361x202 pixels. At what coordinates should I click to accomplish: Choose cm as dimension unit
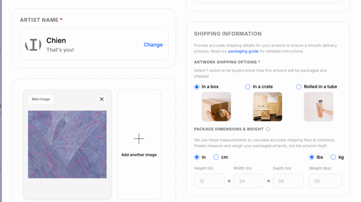[216, 157]
